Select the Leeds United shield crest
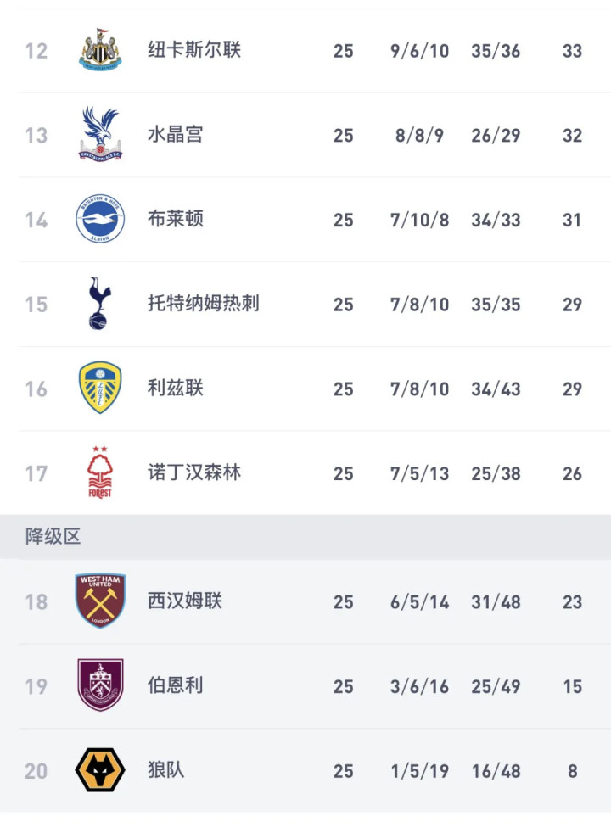 point(100,389)
